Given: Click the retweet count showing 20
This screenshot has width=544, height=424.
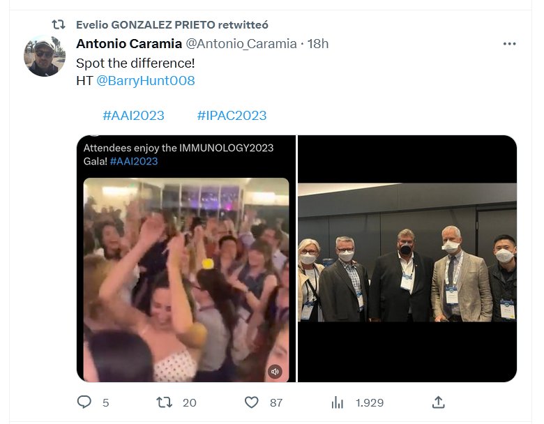Looking at the screenshot, I should click(x=189, y=403).
